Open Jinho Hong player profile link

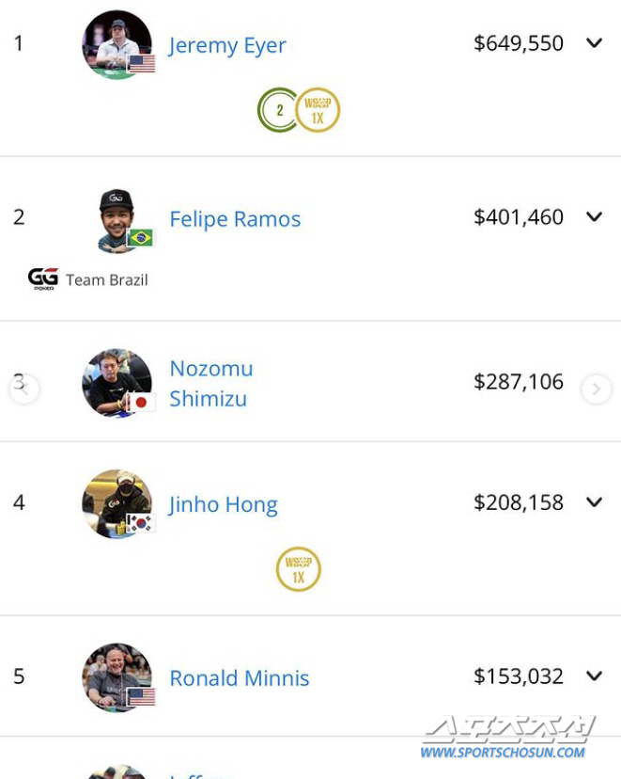click(223, 505)
